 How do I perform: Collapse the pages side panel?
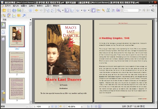pyautogui.click(x=31, y=20)
